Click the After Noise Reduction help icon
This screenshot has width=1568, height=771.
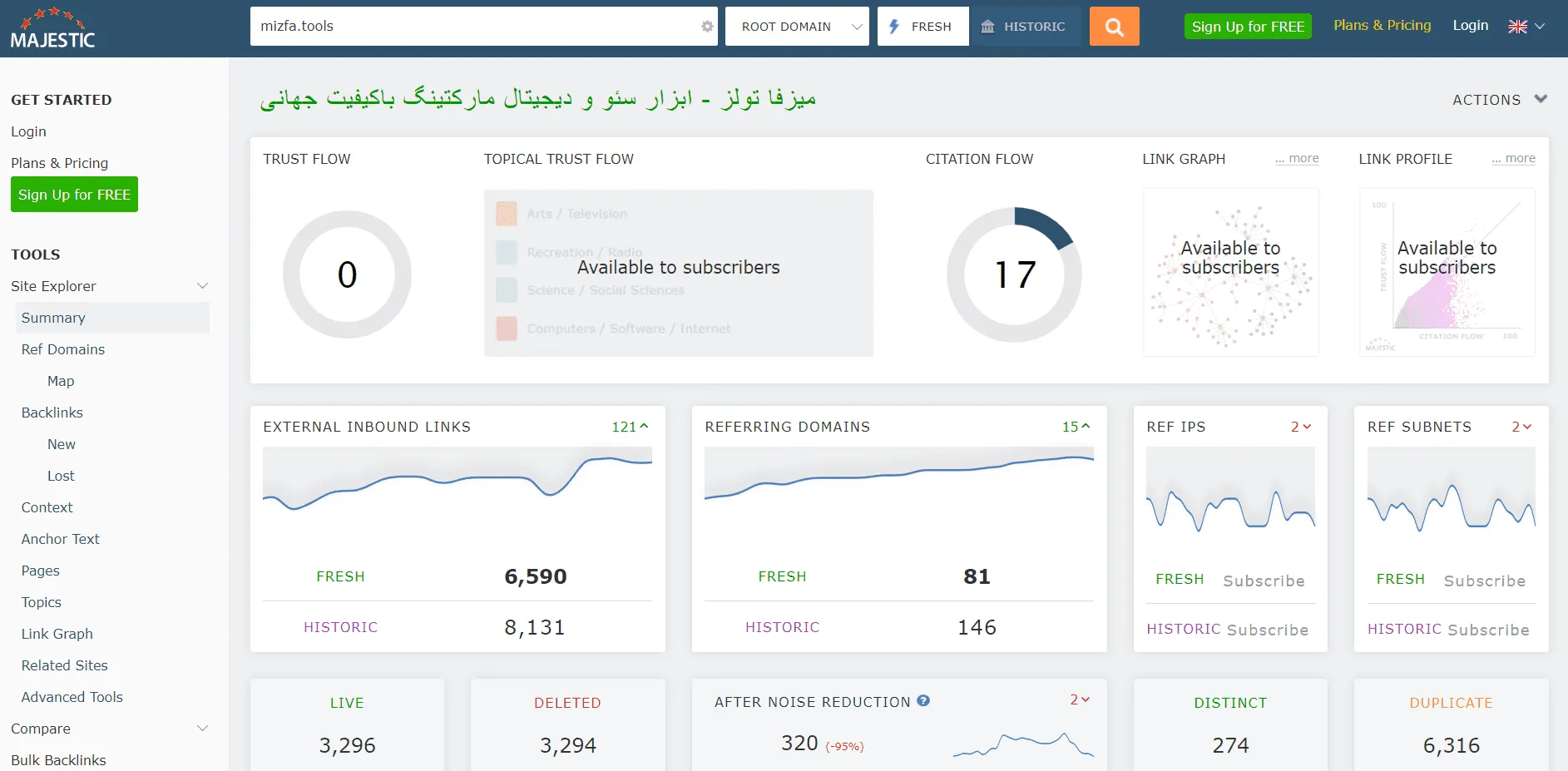pos(923,701)
